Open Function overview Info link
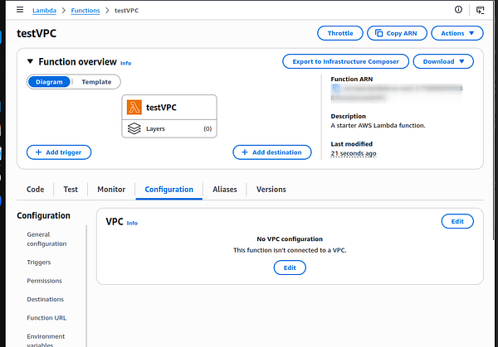The width and height of the screenshot is (498, 347). [126, 63]
